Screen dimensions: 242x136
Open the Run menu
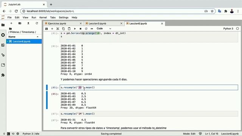(x=34, y=17)
